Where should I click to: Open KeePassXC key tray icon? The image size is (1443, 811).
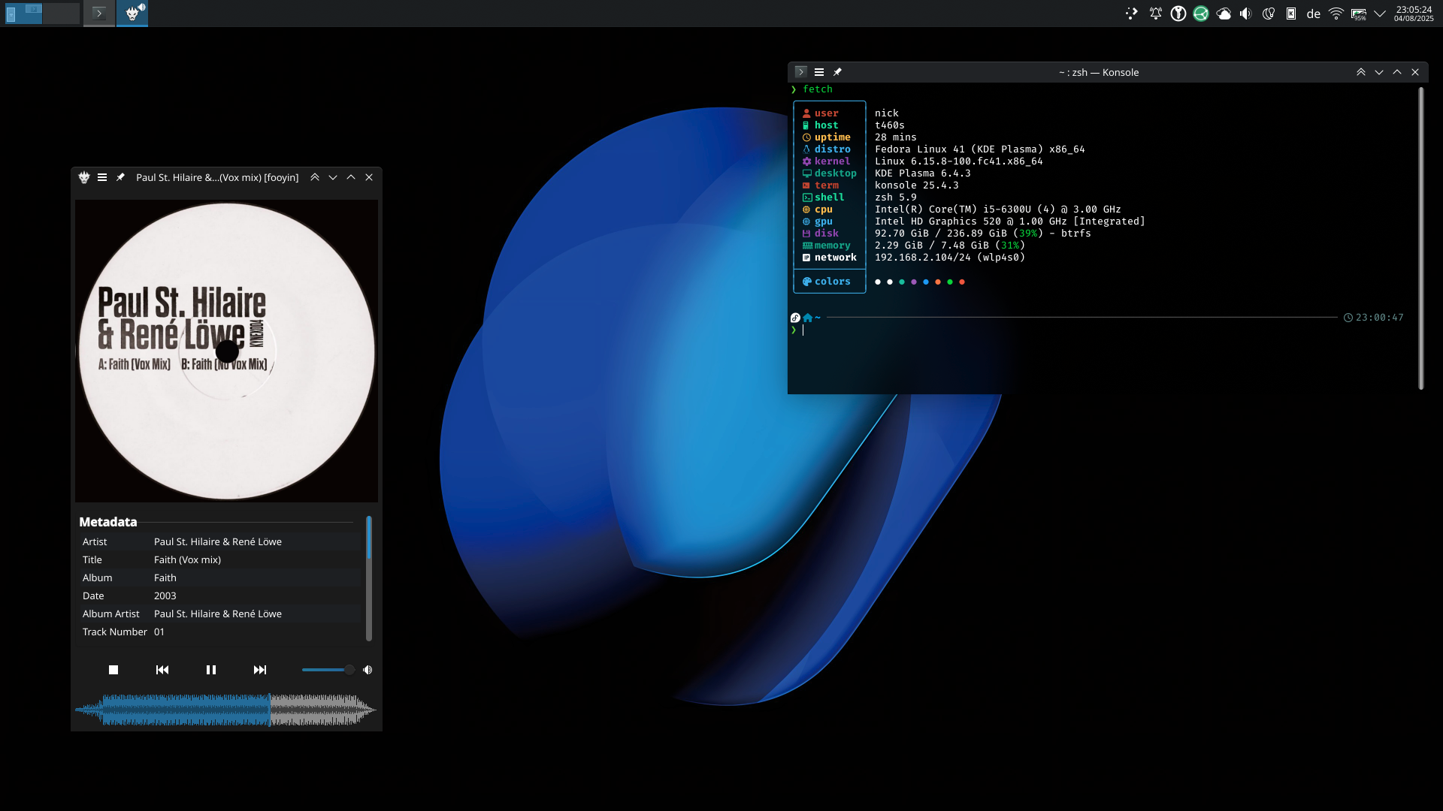[1178, 14]
